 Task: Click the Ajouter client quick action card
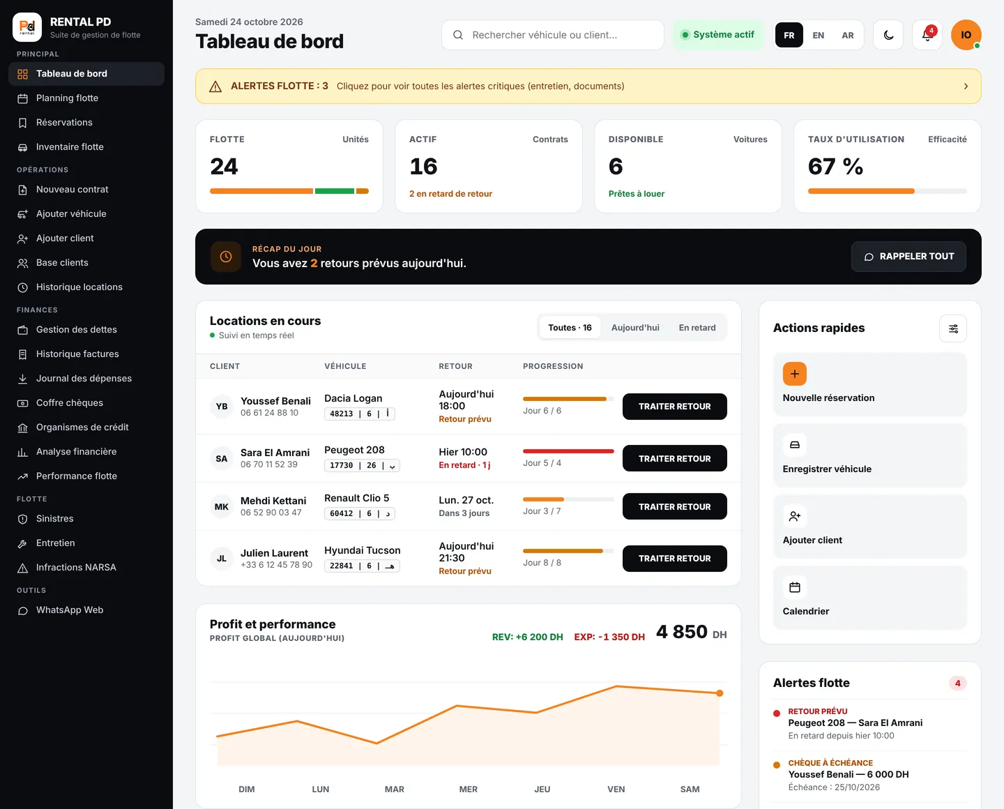(x=870, y=527)
